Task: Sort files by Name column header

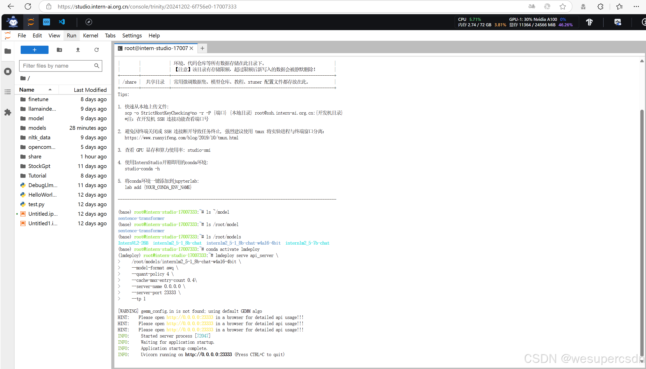Action: 27,90
